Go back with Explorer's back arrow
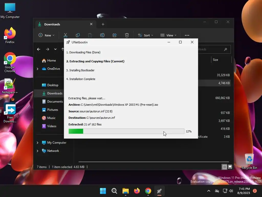Screen dimensions: 262x197 [39, 49]
